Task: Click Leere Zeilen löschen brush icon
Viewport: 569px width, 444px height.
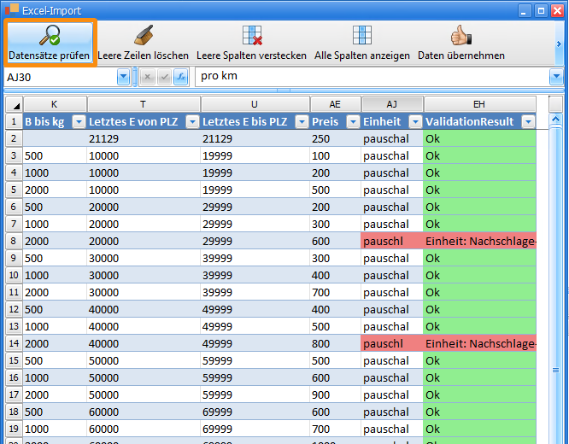Action: pos(144,35)
